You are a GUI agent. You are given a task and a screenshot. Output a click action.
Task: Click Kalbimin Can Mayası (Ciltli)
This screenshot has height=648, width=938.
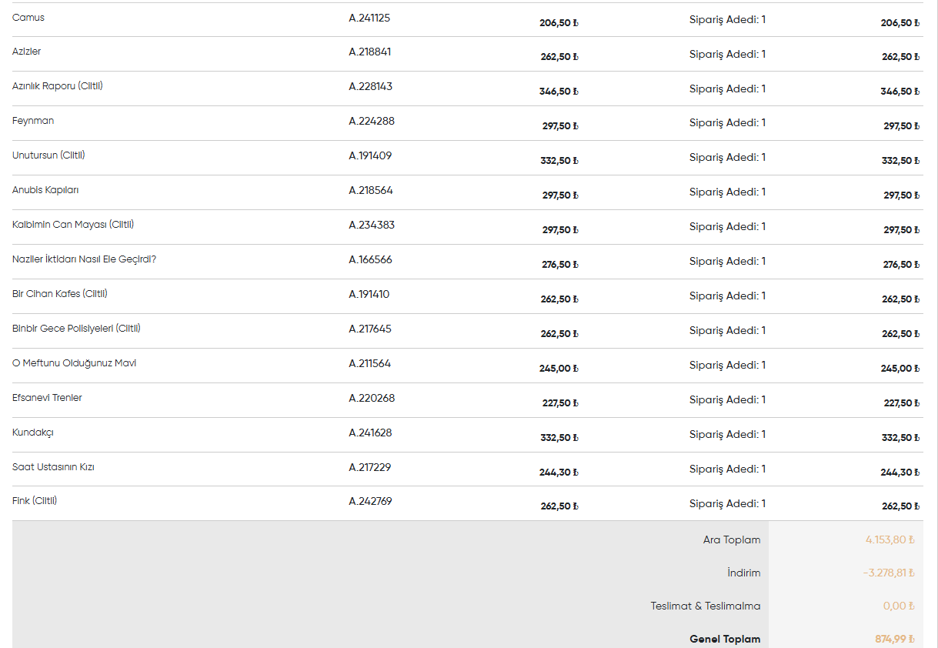click(73, 225)
